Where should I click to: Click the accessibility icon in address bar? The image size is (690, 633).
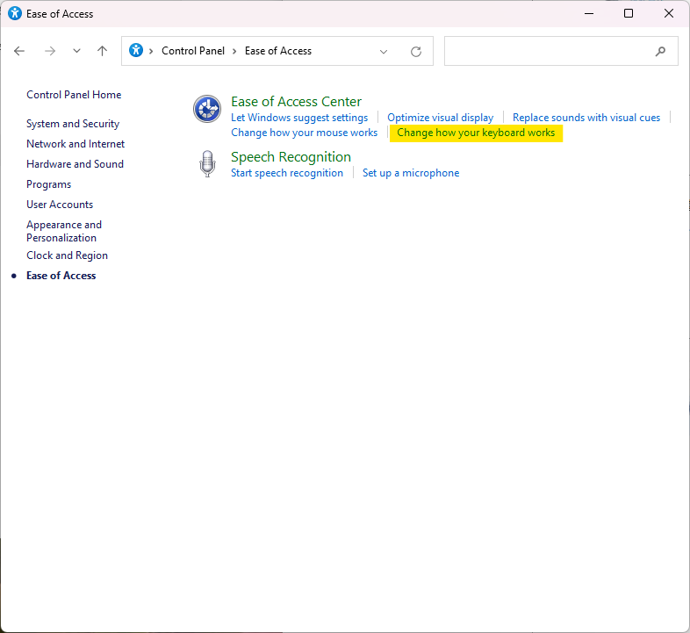tap(136, 51)
